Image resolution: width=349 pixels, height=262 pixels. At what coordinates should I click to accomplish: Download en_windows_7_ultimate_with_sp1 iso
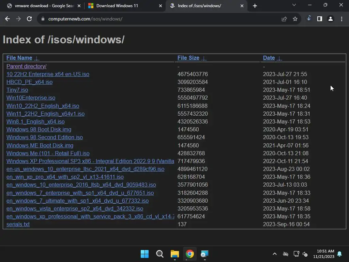[77, 201]
